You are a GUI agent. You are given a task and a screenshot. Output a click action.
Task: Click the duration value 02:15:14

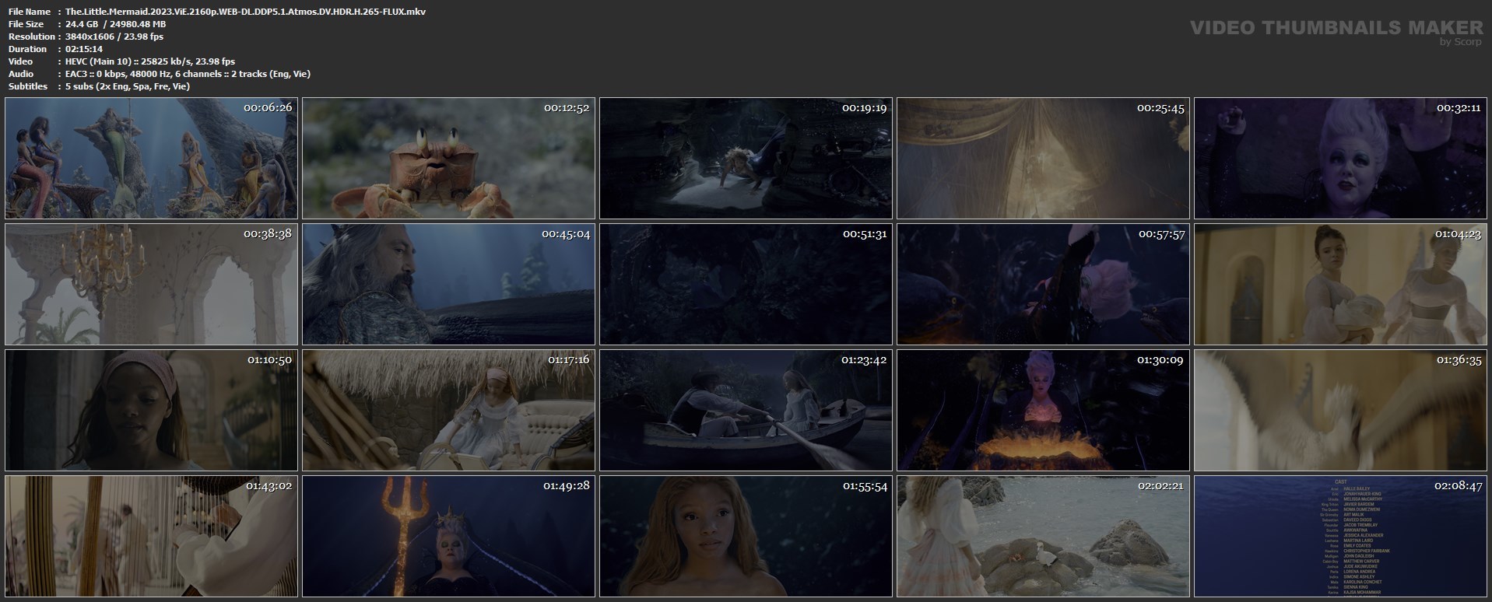click(x=84, y=49)
